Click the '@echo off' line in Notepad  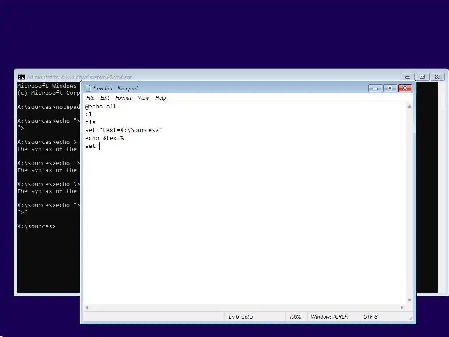(101, 106)
